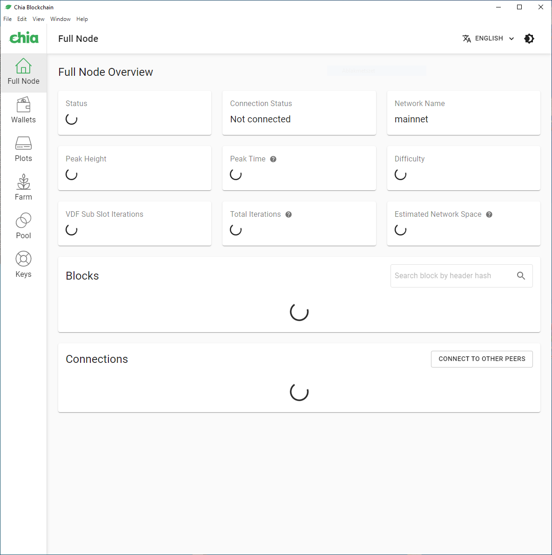Select the Pool sidebar icon
Screen dimensions: 552x555
pyautogui.click(x=23, y=221)
